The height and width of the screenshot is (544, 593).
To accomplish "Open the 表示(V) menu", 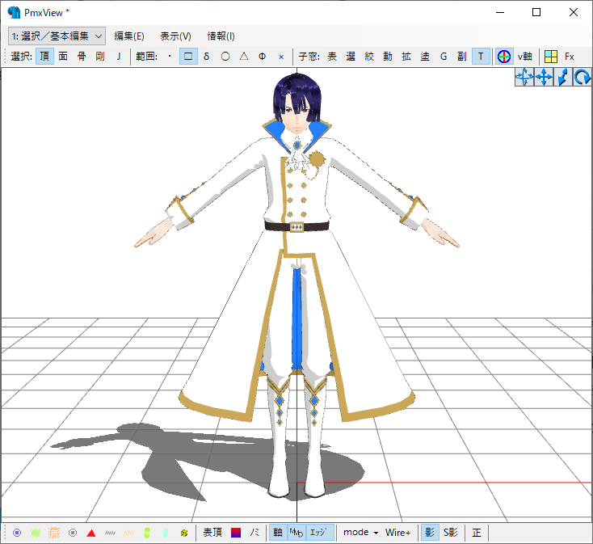I will point(175,36).
